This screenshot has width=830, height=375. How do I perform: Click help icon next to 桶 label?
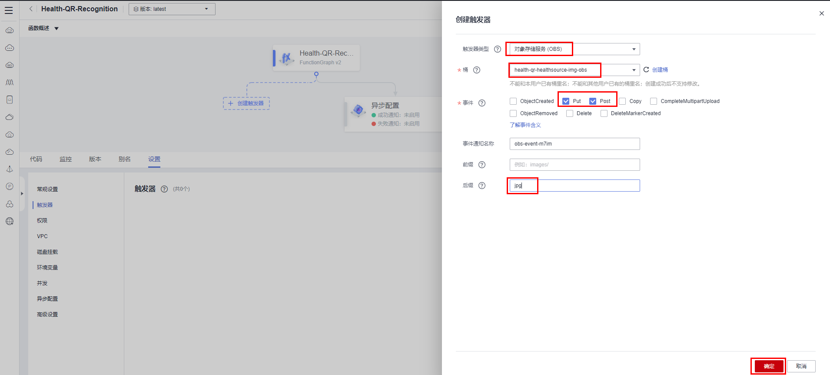(x=477, y=70)
